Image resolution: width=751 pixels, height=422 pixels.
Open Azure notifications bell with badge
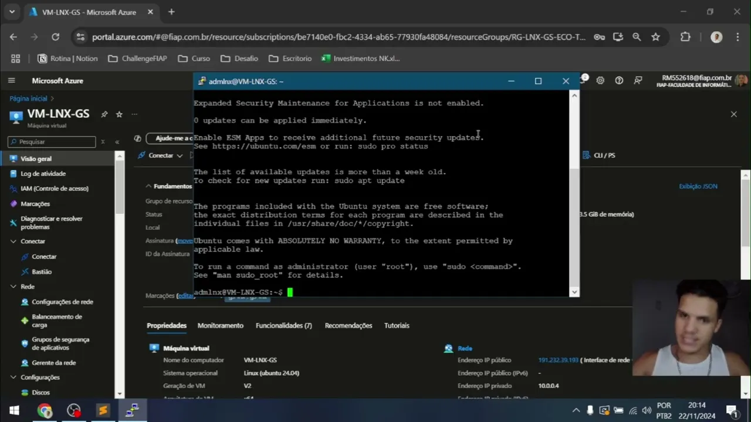tap(584, 80)
